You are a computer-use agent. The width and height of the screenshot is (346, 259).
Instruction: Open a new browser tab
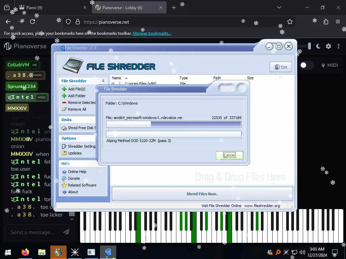tap(174, 8)
